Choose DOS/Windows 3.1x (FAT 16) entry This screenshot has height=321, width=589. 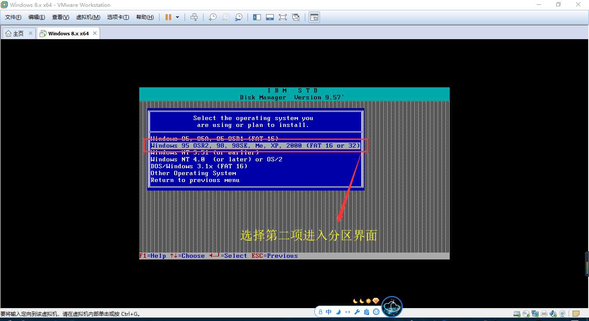pyautogui.click(x=199, y=166)
